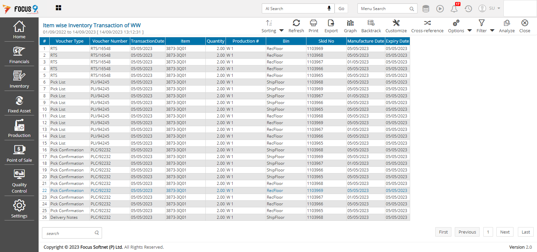Open notifications bell with 17 alerts
This screenshot has width=537, height=252.
(454, 9)
